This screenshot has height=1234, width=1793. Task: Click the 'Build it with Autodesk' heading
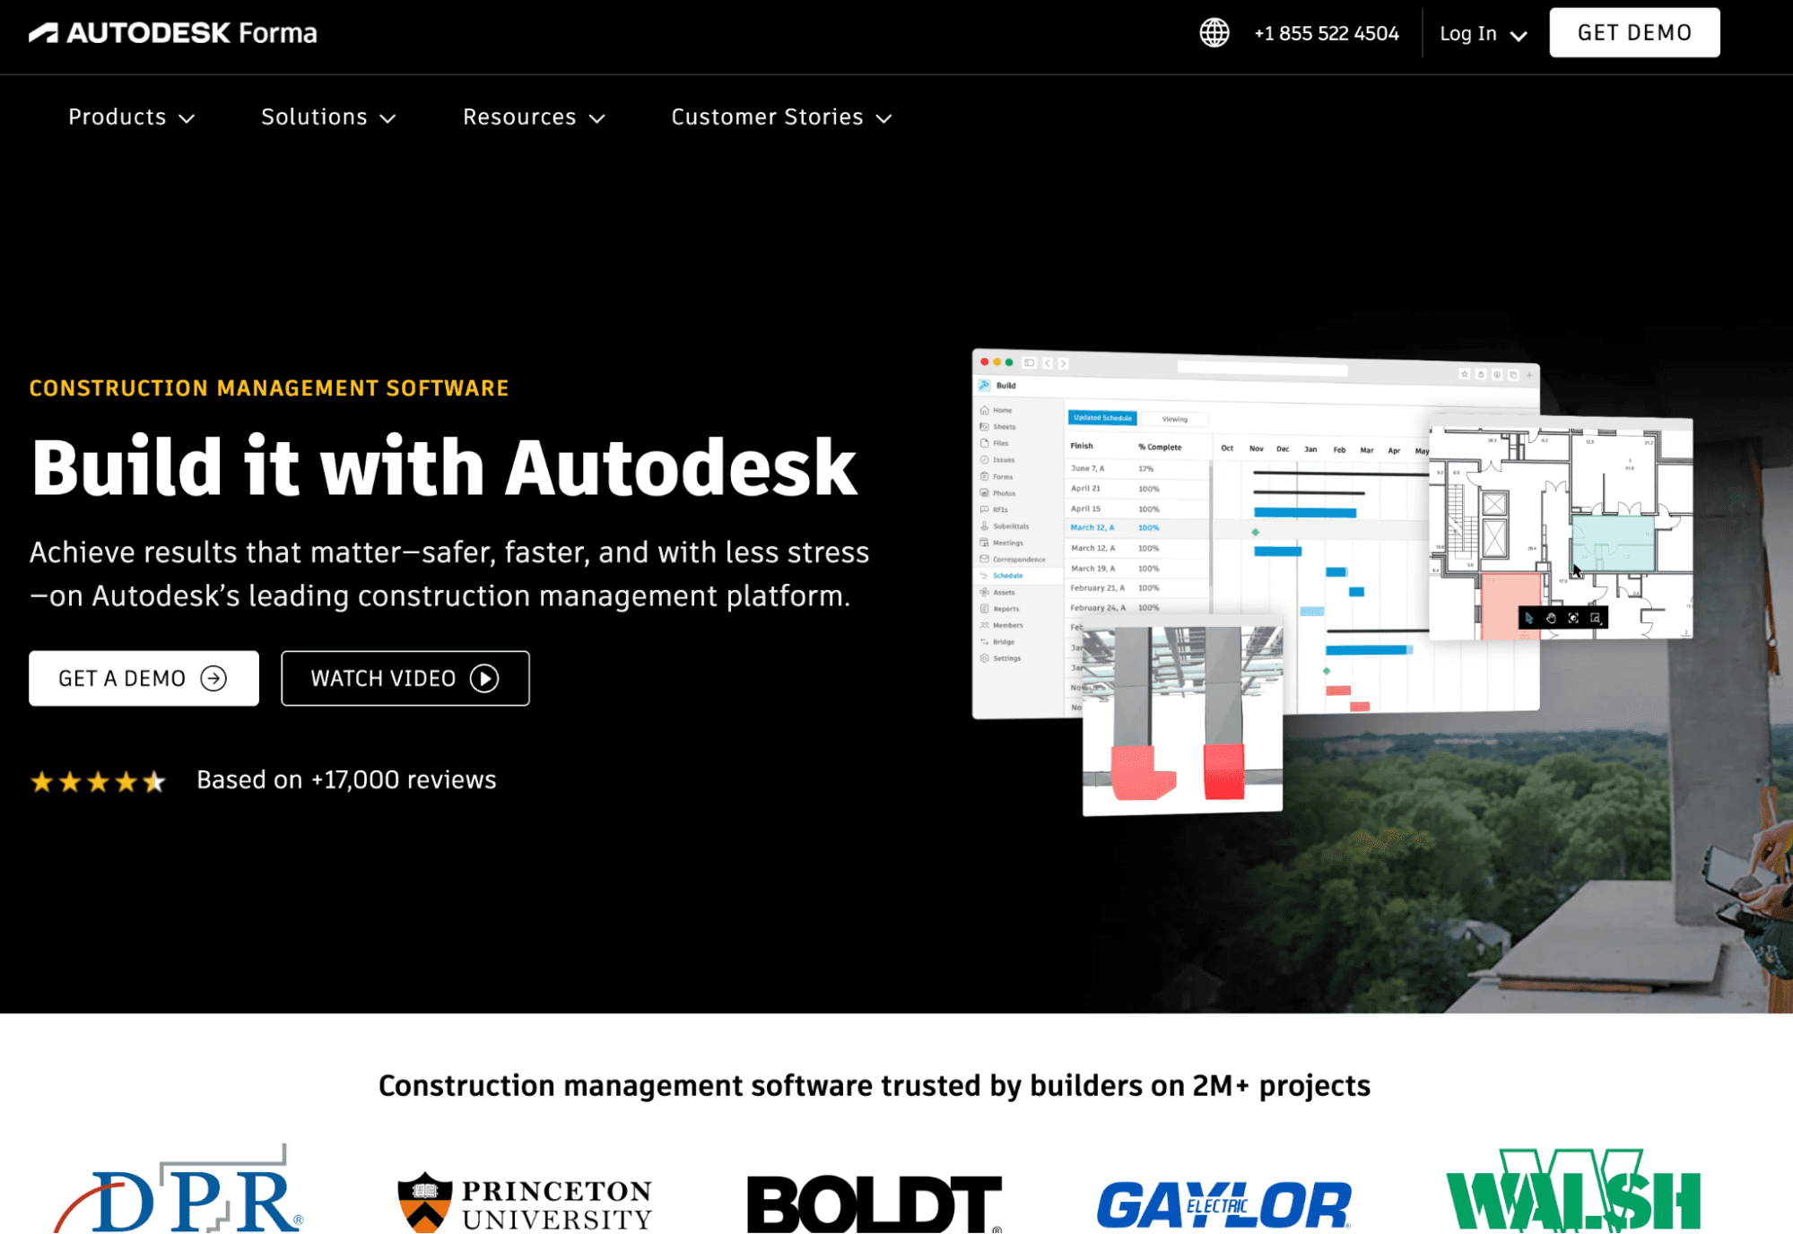445,467
